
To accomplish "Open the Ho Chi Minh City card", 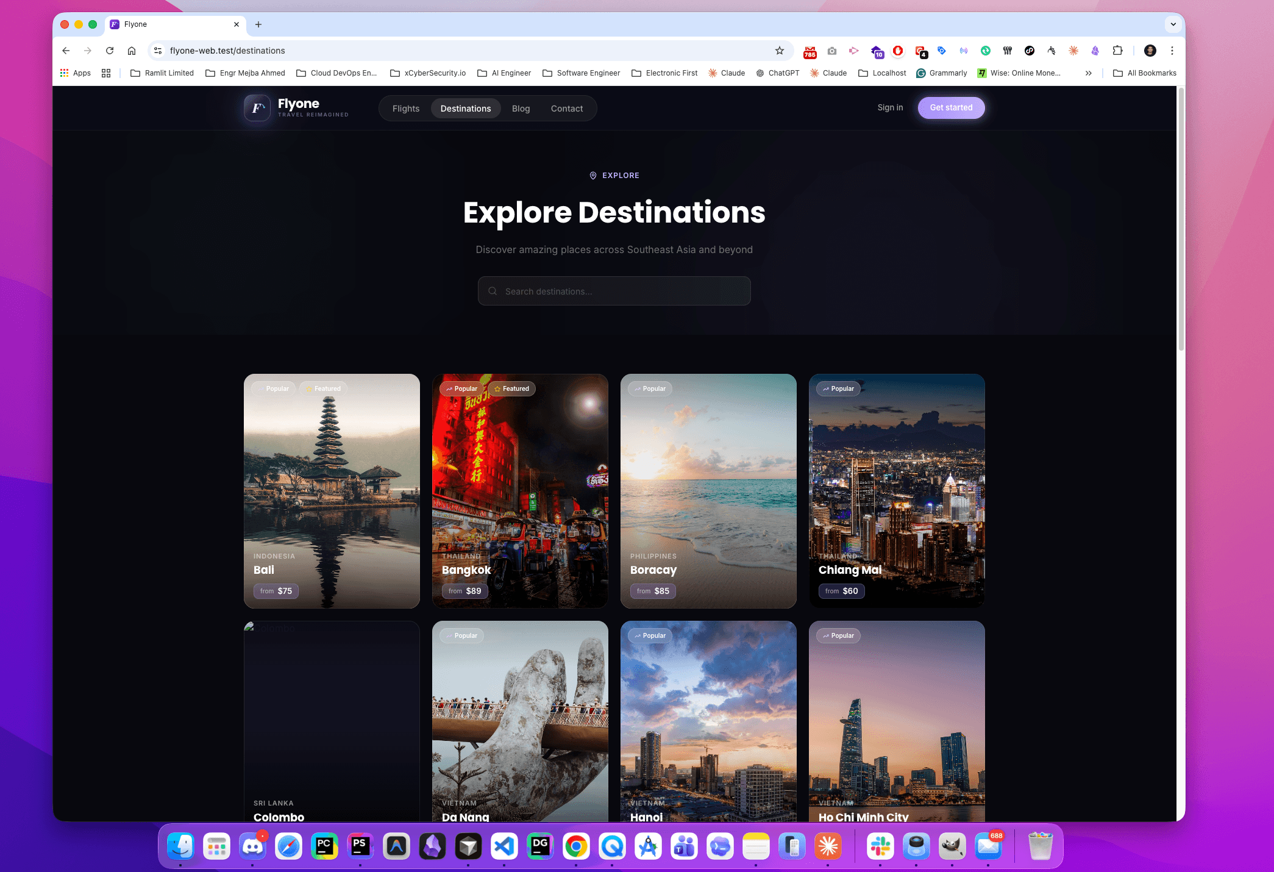I will (x=897, y=721).
